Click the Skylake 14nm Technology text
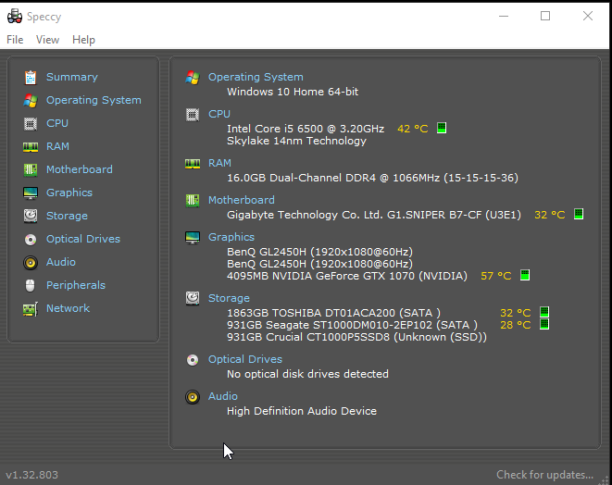This screenshot has width=612, height=485. click(296, 141)
